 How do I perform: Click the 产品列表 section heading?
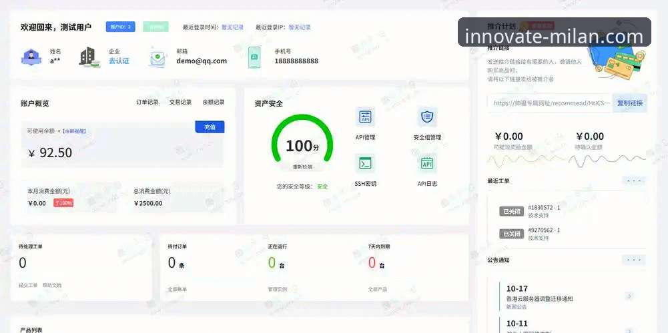point(31,330)
